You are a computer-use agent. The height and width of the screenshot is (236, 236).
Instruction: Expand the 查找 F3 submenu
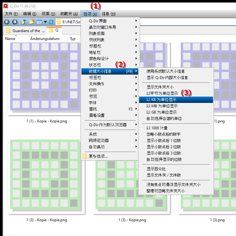(x=110, y=109)
